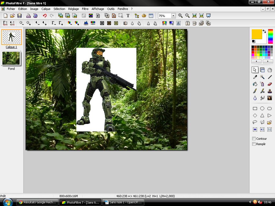Click the yellow foreground color swatch
Viewport: 275px width, 206px height.
[x=257, y=34]
